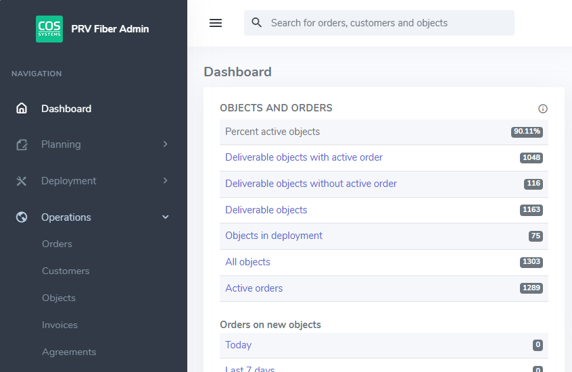Open the plain Deliverable objects link
572x372 pixels.
(x=266, y=210)
